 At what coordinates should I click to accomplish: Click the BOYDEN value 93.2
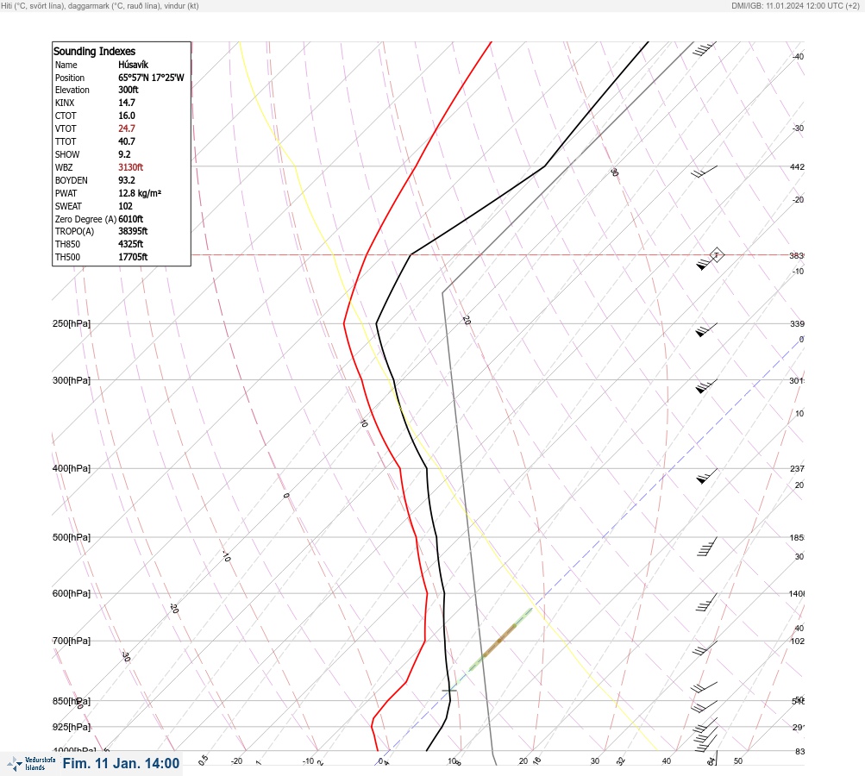tap(126, 180)
